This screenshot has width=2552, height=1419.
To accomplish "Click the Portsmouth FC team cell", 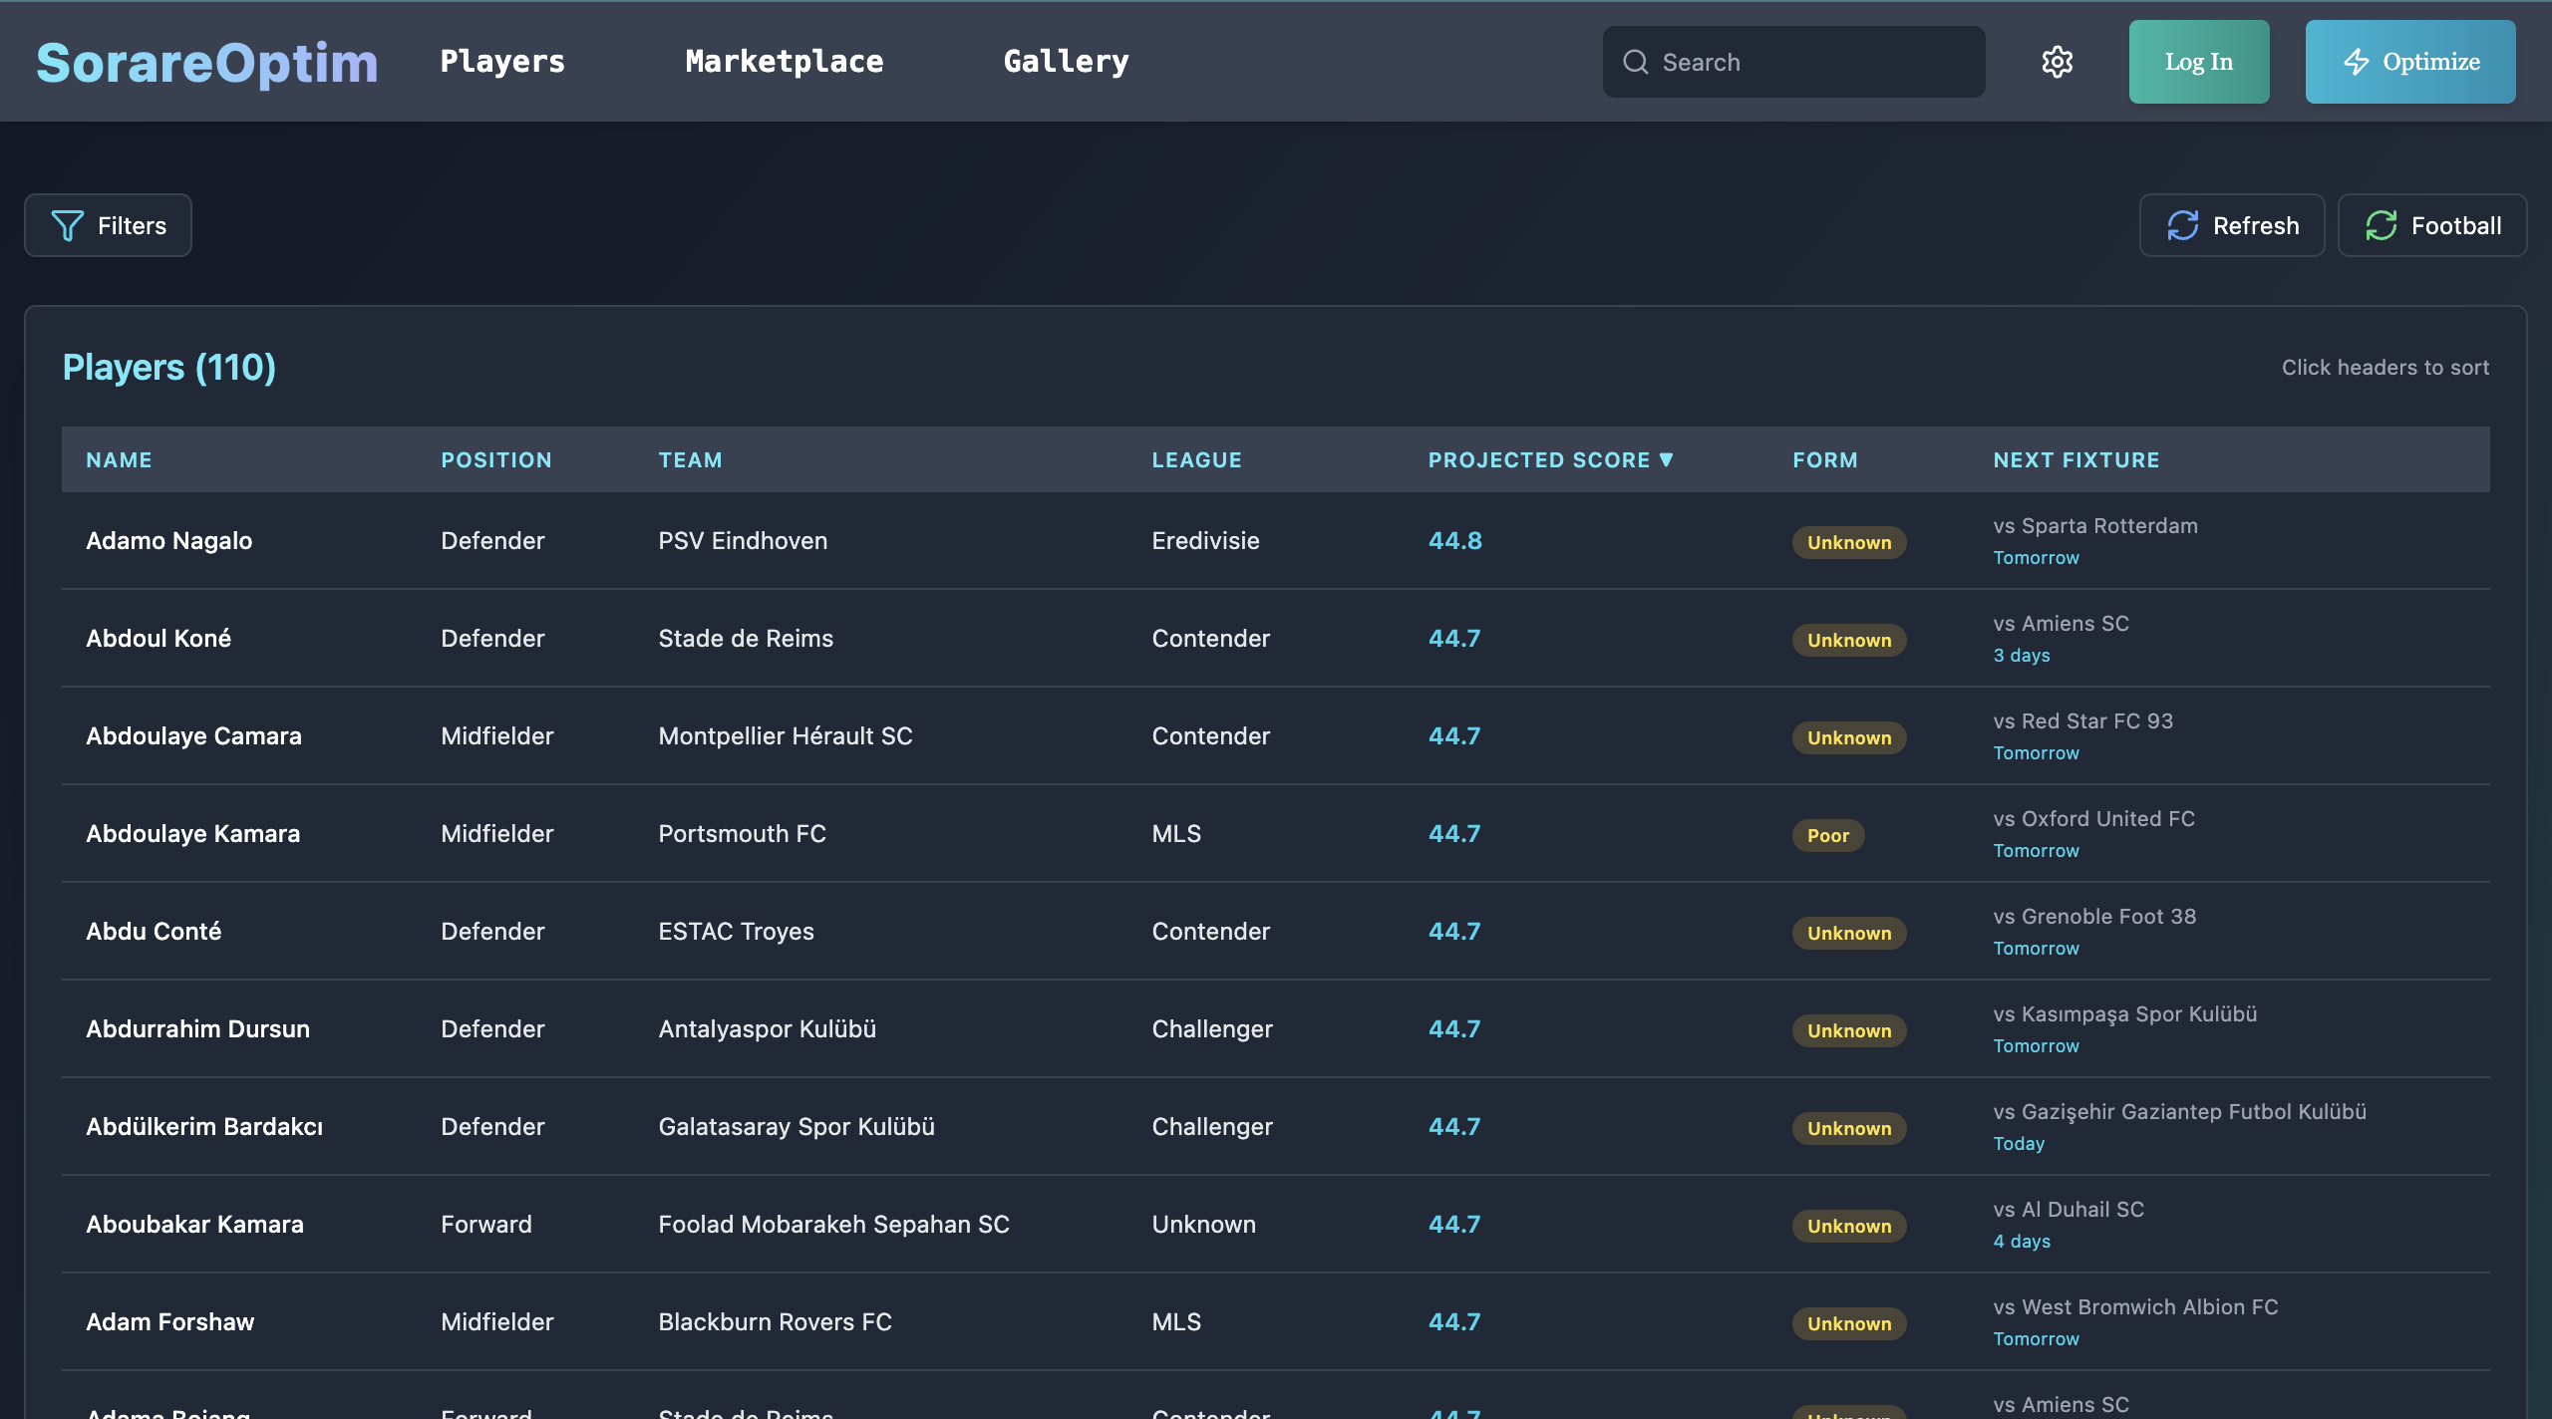I will (742, 833).
